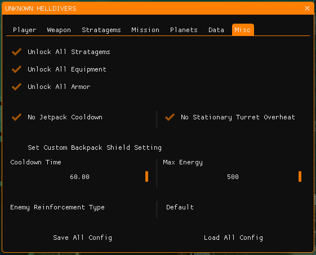The width and height of the screenshot is (316, 255).
Task: Enable Set Custom Backpack Shield Setting
Action: tap(16, 147)
